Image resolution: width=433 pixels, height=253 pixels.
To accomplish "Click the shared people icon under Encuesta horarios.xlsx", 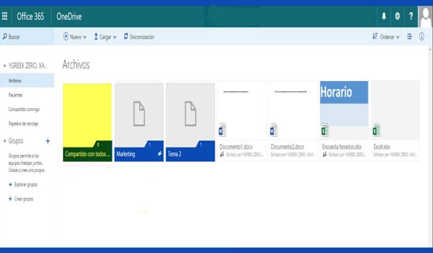I will (324, 154).
